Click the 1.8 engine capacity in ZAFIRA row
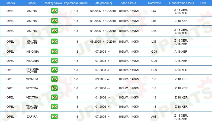Screen dimensions: 212x122 tap(76, 117)
